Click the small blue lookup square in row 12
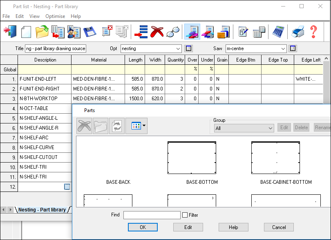331x240 pixels. coord(67,187)
